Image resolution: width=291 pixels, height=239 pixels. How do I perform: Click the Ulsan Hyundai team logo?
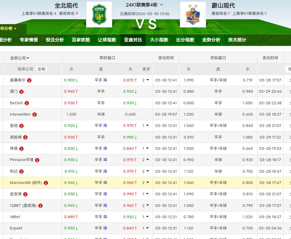point(193,14)
